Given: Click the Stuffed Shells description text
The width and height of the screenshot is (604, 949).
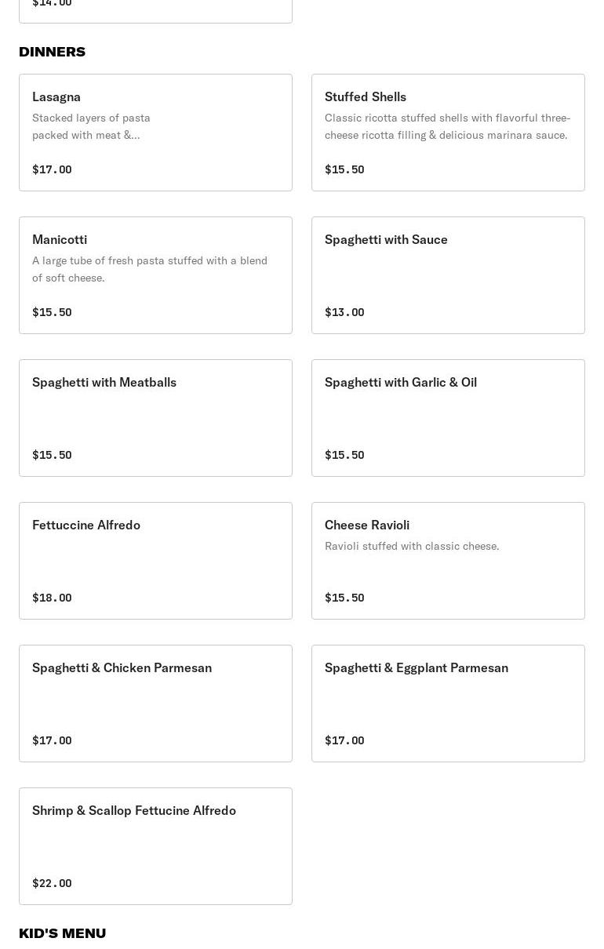Looking at the screenshot, I should click(447, 126).
